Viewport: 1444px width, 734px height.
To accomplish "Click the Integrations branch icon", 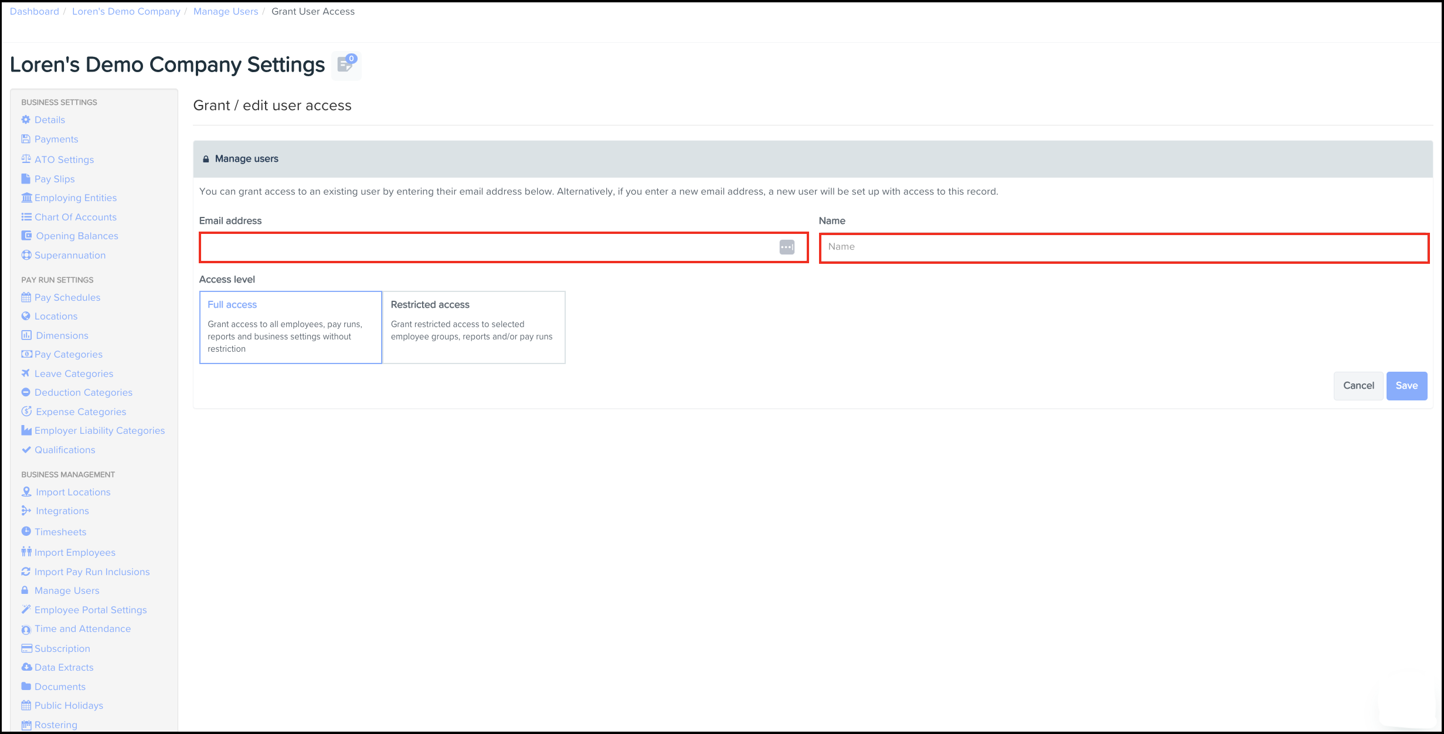I will tap(26, 511).
